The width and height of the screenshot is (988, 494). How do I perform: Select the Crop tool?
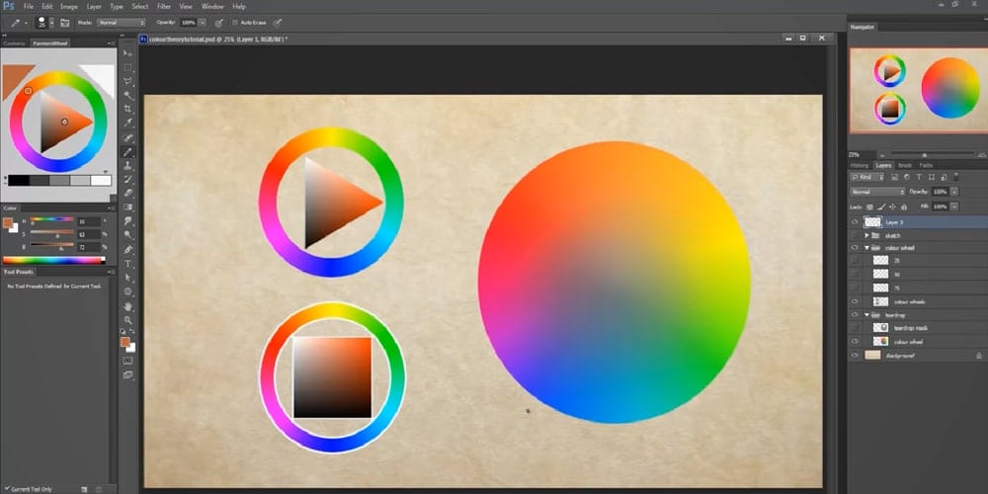(127, 109)
